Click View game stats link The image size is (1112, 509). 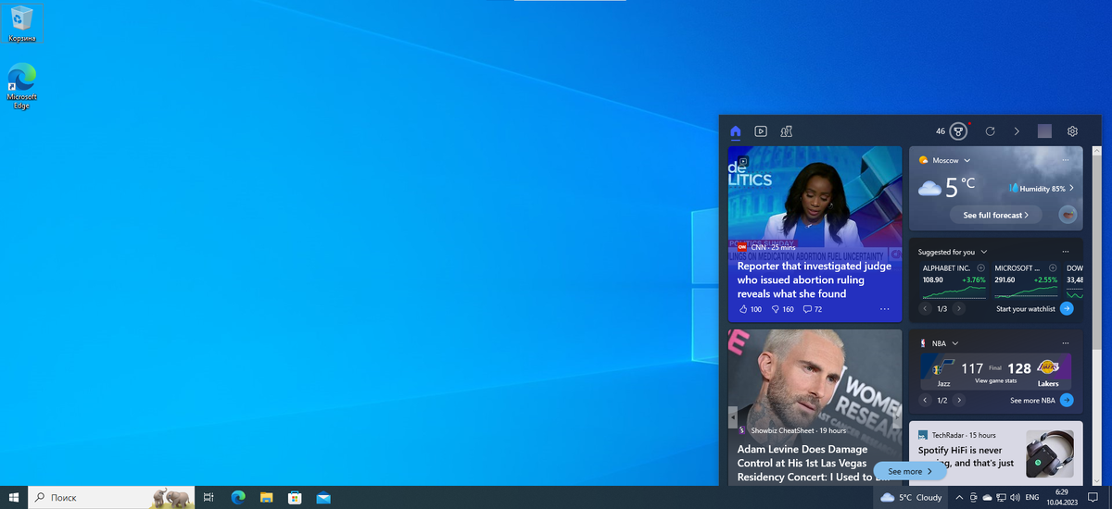point(995,380)
